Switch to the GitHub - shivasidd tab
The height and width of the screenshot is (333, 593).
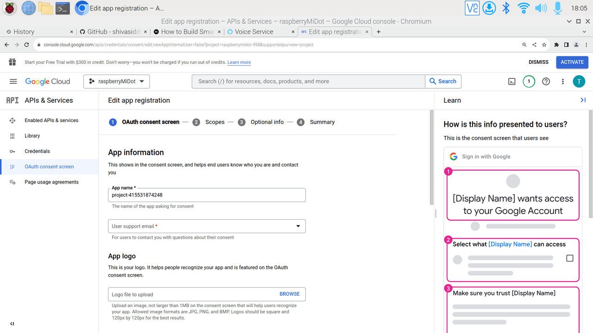coord(113,31)
